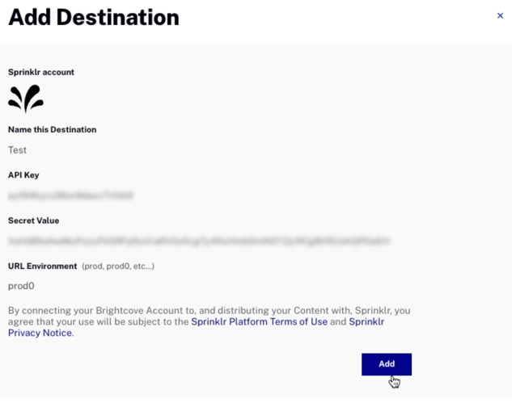Click the blurred API Key value

[x=71, y=195]
